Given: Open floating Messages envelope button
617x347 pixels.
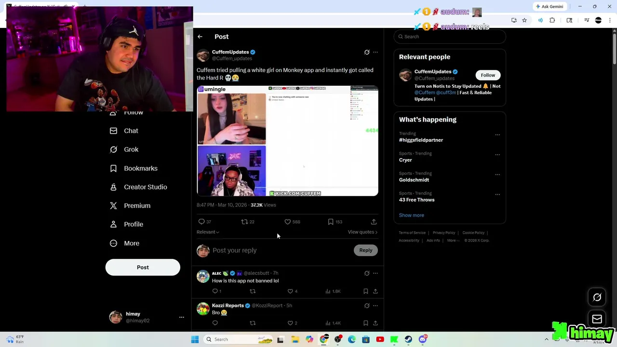Looking at the screenshot, I should tap(597, 319).
